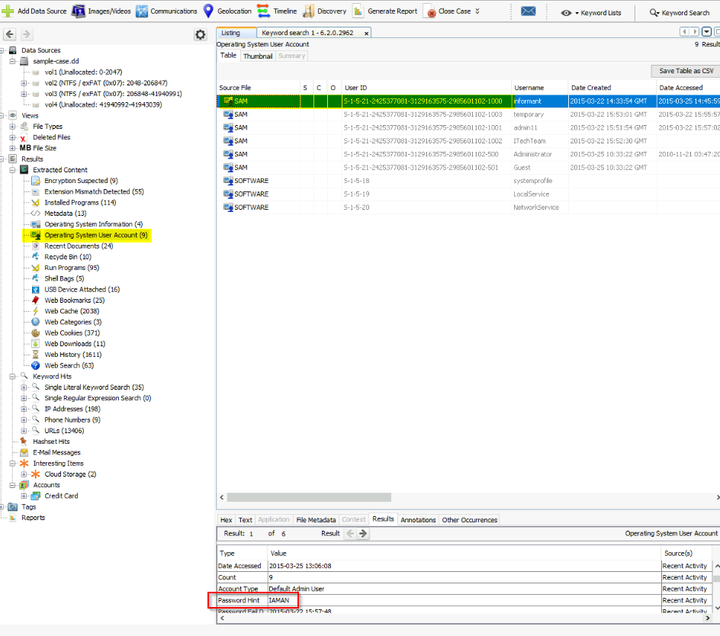The height and width of the screenshot is (636, 720).
Task: Go back with left arrow in tree panel
Action: tap(10, 34)
